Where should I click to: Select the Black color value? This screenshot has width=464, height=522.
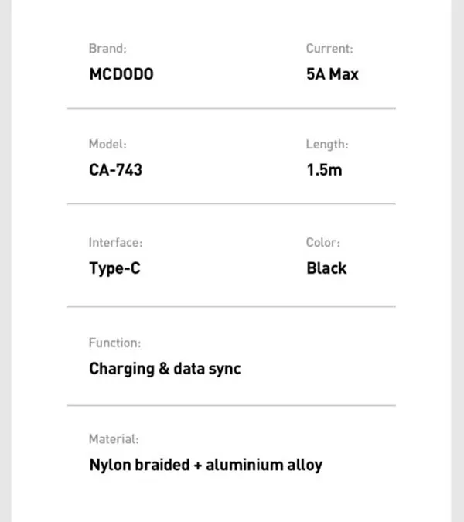[x=326, y=268]
